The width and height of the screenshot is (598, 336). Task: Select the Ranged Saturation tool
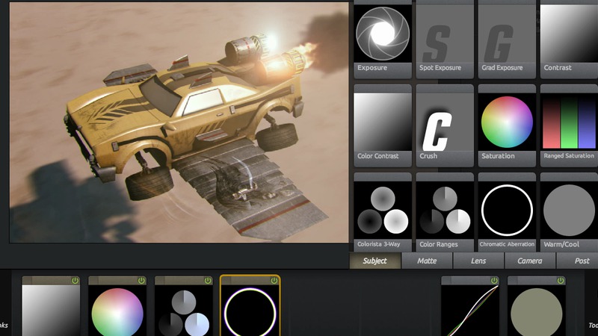(569, 125)
